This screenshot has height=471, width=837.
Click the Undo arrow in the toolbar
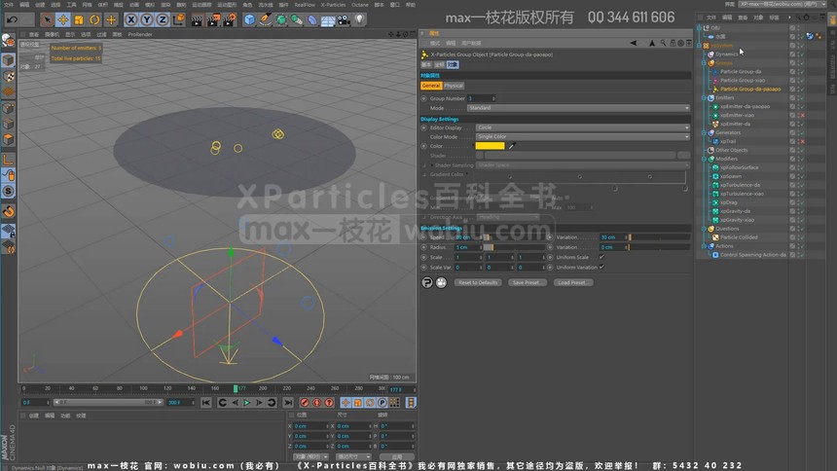12,19
